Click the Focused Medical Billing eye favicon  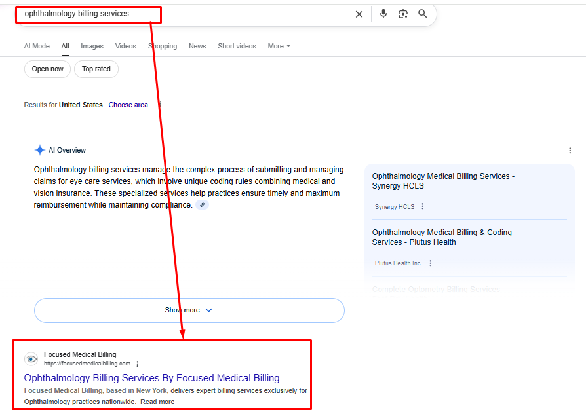(31, 359)
